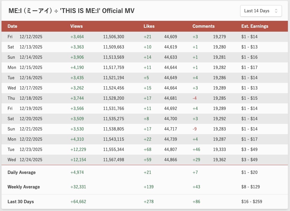The height and width of the screenshot is (211, 290).
Task: Click the Est. Earnings column header
Action: [x=255, y=26]
